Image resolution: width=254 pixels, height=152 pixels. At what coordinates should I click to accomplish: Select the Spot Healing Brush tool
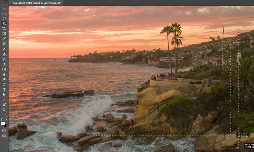tap(4, 44)
